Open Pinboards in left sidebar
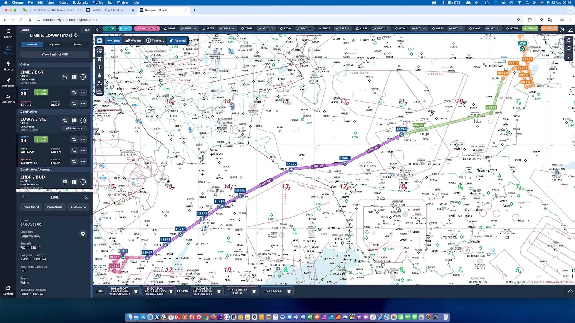 [8, 82]
